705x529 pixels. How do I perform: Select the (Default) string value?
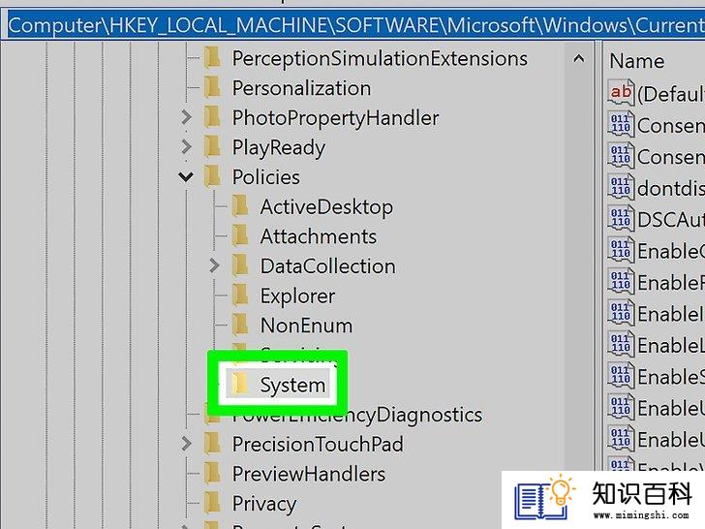(x=656, y=94)
